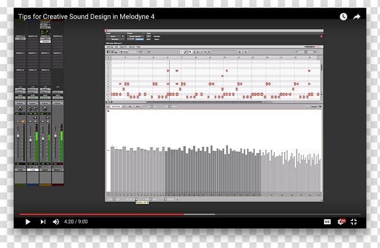Select the Main (arrow) tool in Melodyne
The height and width of the screenshot is (248, 380).
tap(190, 52)
